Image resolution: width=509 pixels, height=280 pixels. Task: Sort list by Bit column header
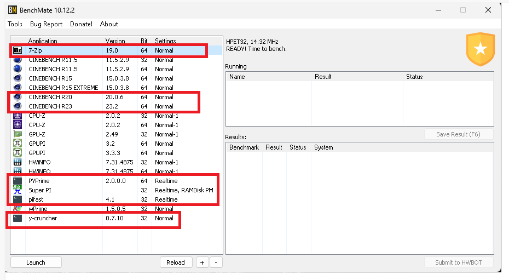tap(144, 41)
